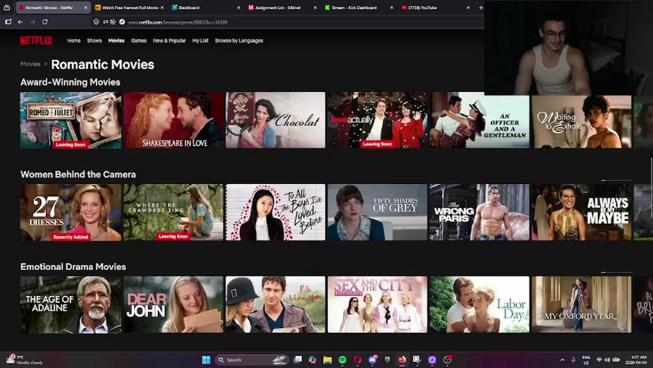Open File Explorer from the taskbar

[x=328, y=360]
